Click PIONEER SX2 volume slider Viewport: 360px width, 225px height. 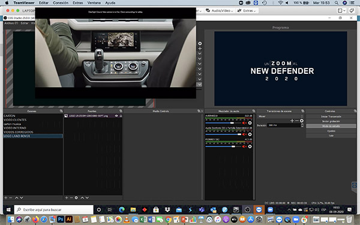[x=223, y=146]
